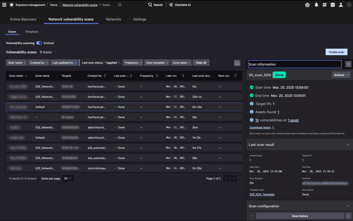Click the Download report link
353x221 pixels.
pos(260,128)
